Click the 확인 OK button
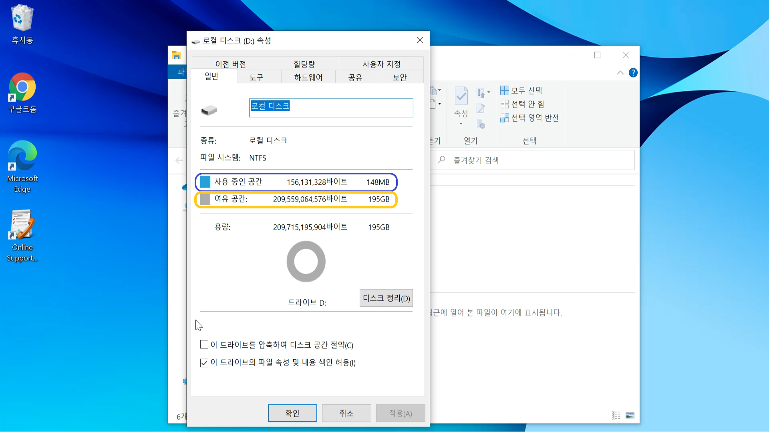 [x=292, y=413]
